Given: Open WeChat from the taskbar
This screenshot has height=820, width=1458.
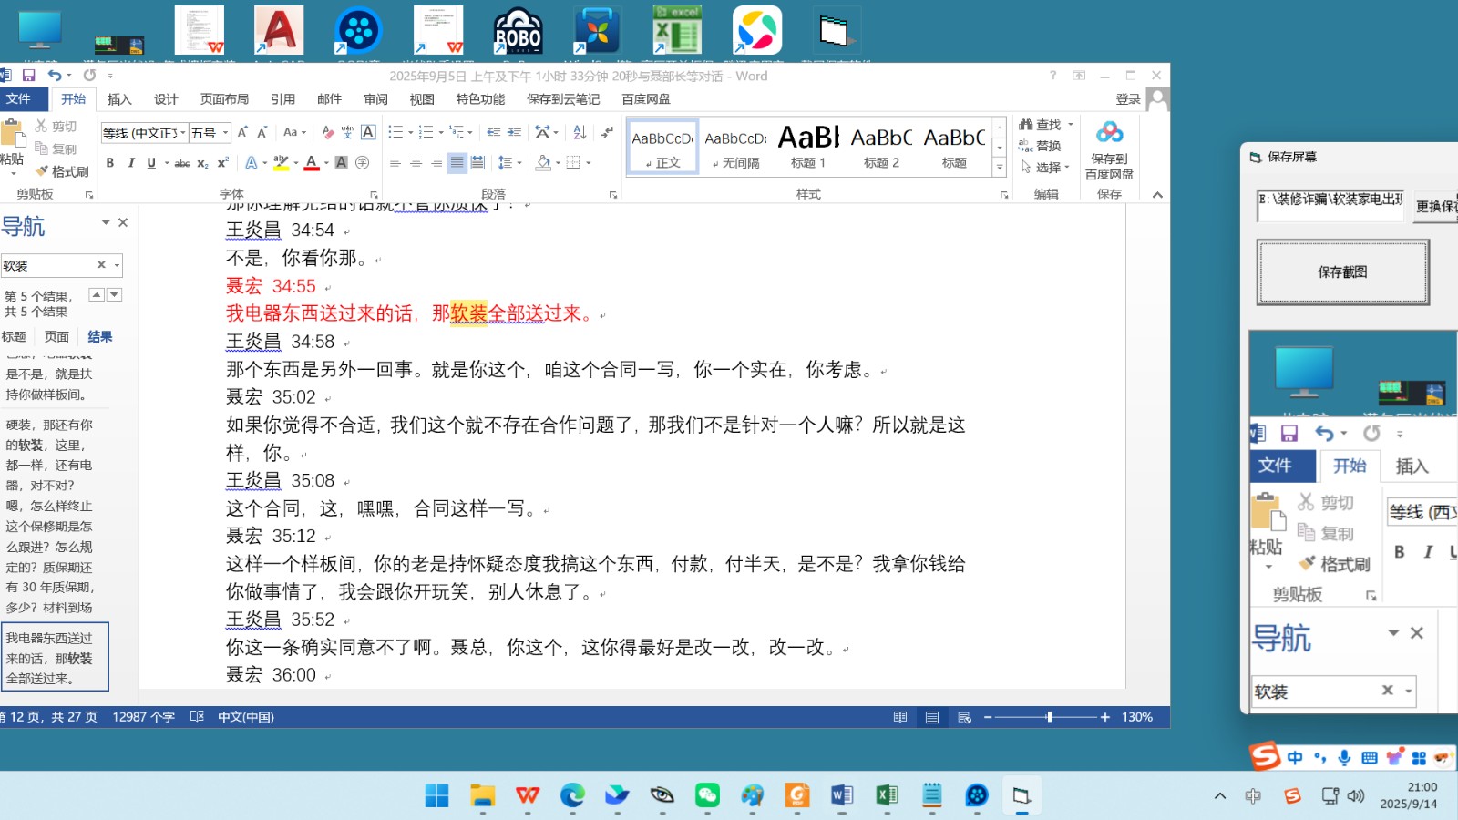Looking at the screenshot, I should [707, 795].
